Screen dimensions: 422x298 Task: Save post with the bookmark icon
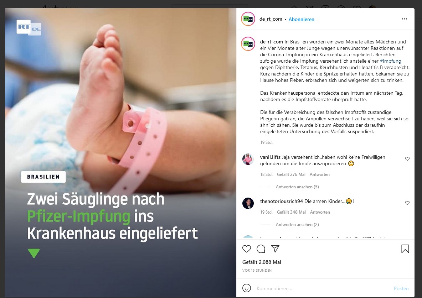coord(405,249)
